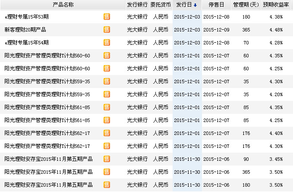Screen dimensions: 293x194
Task: Select the 4.40% yield cell
Action: pyautogui.click(x=276, y=133)
